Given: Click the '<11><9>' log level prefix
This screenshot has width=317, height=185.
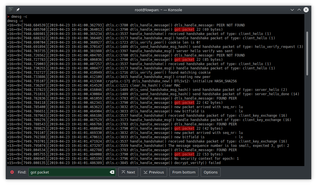Looking at the screenshot, I should tap(14, 159).
